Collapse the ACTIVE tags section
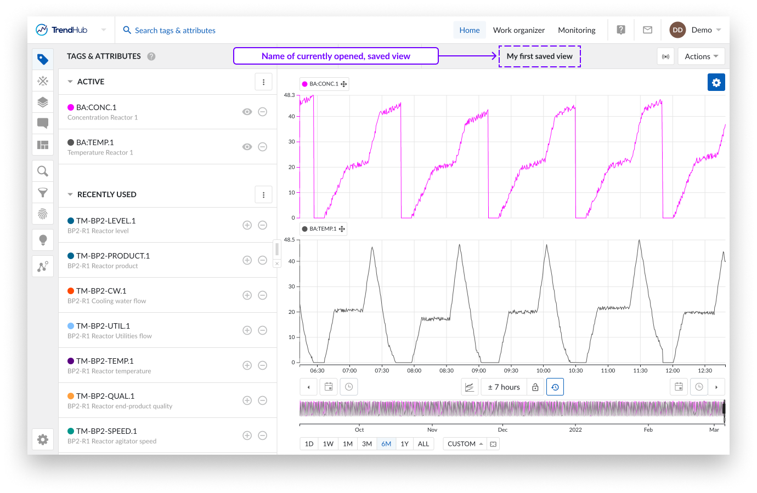The image size is (757, 493). tap(70, 82)
